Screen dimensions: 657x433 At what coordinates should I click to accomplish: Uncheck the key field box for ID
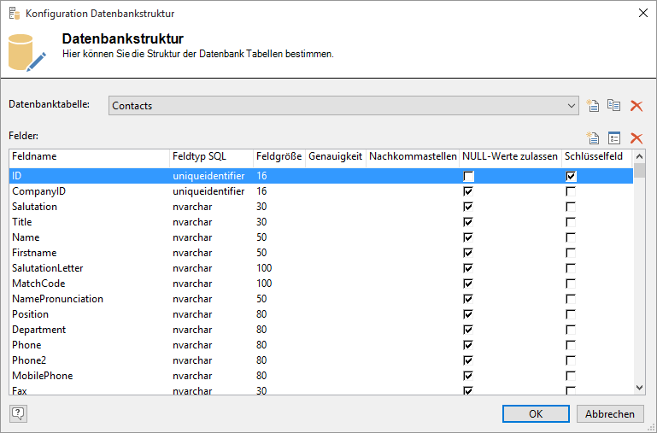571,176
